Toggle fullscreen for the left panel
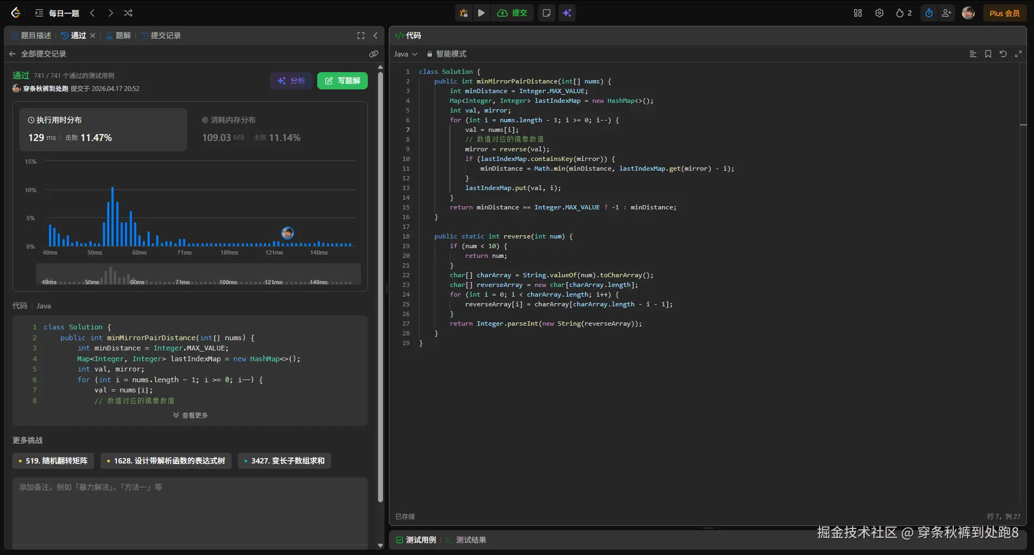This screenshot has height=555, width=1034. pos(361,36)
